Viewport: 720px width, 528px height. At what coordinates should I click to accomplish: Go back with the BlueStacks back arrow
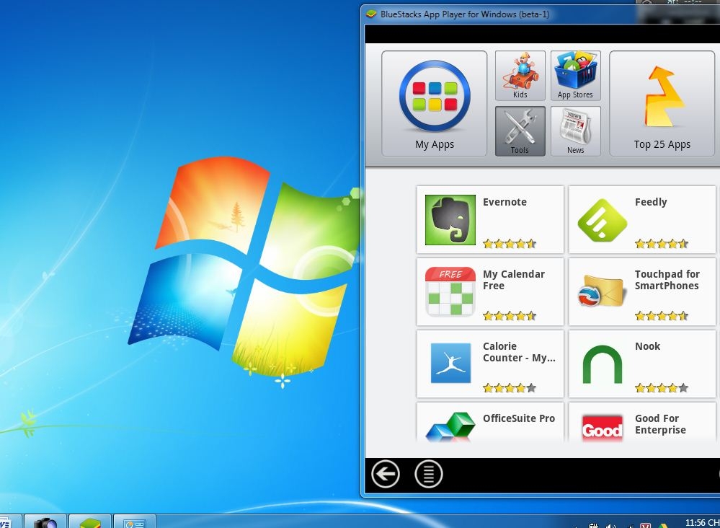point(386,474)
